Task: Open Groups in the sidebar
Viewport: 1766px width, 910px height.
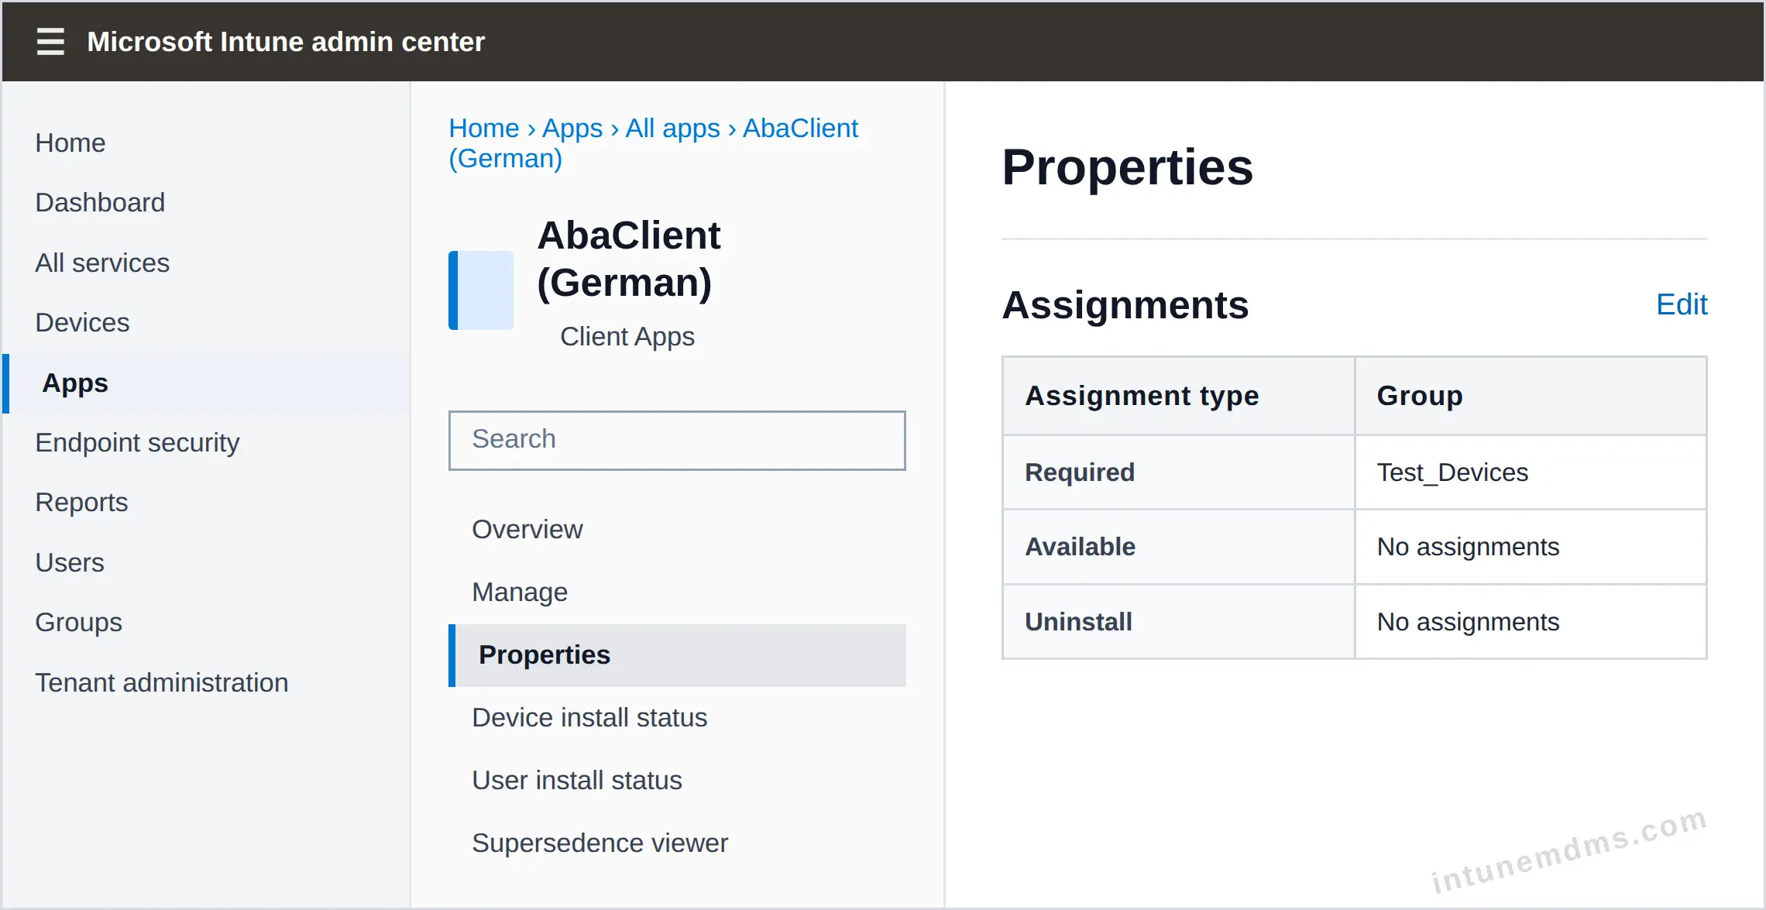Action: (79, 622)
